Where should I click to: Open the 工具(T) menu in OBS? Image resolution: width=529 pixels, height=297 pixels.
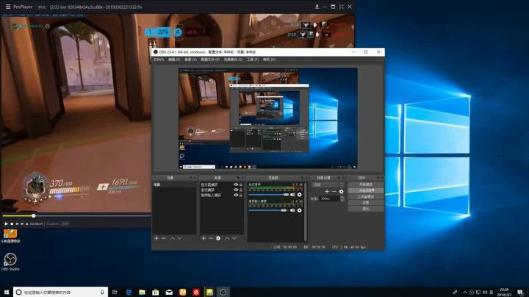point(253,60)
